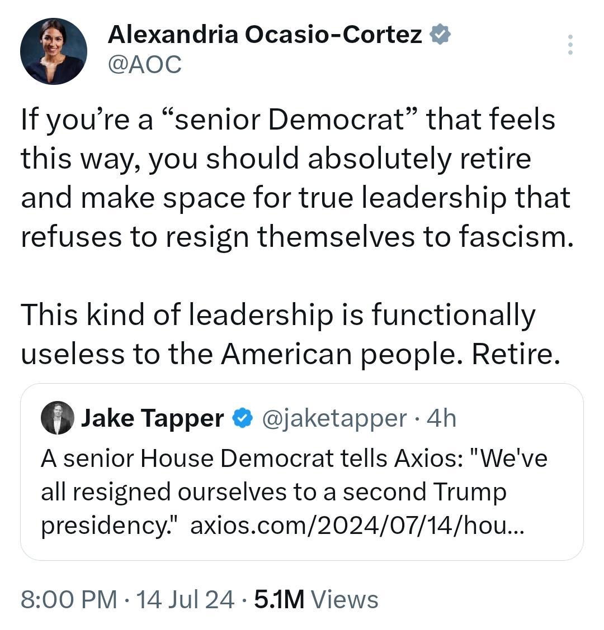
Task: Click Jake Tapper's blue verified checkmark
Action: [x=242, y=418]
